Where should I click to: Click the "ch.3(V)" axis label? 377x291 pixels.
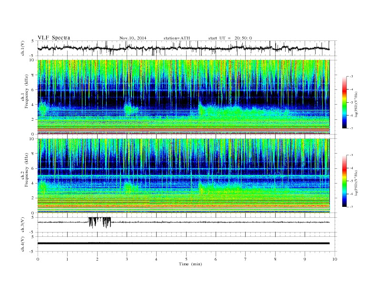tap(23, 225)
